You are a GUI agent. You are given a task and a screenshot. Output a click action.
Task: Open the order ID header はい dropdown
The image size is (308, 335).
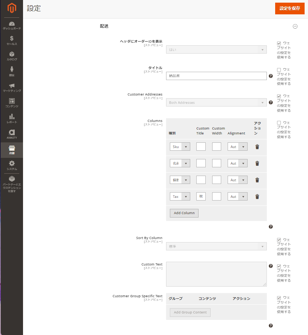click(216, 49)
